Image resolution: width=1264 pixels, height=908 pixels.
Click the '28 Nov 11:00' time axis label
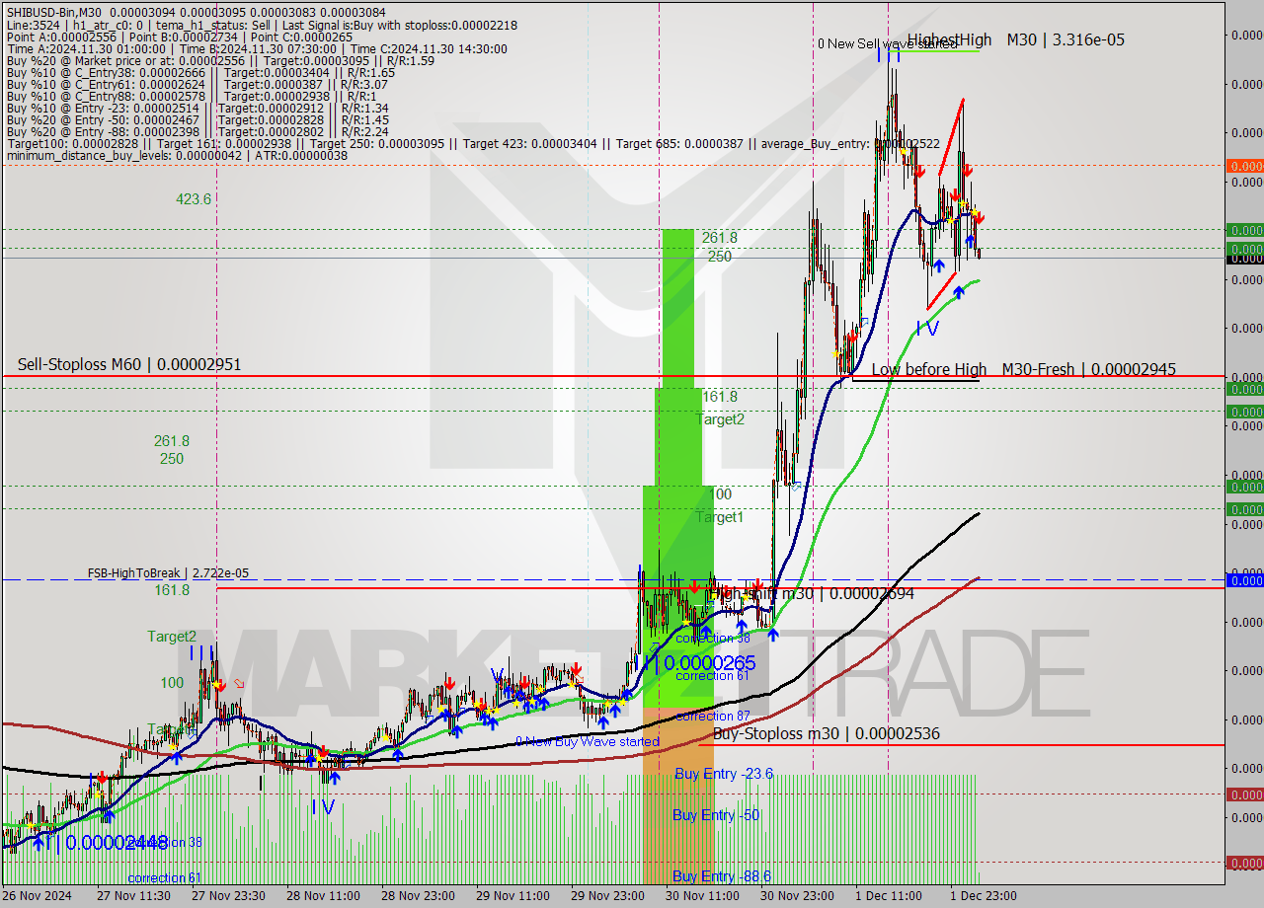[323, 896]
